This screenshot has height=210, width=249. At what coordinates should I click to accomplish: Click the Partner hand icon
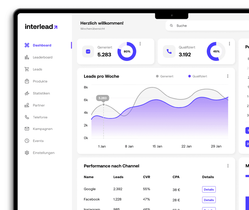tap(27, 105)
